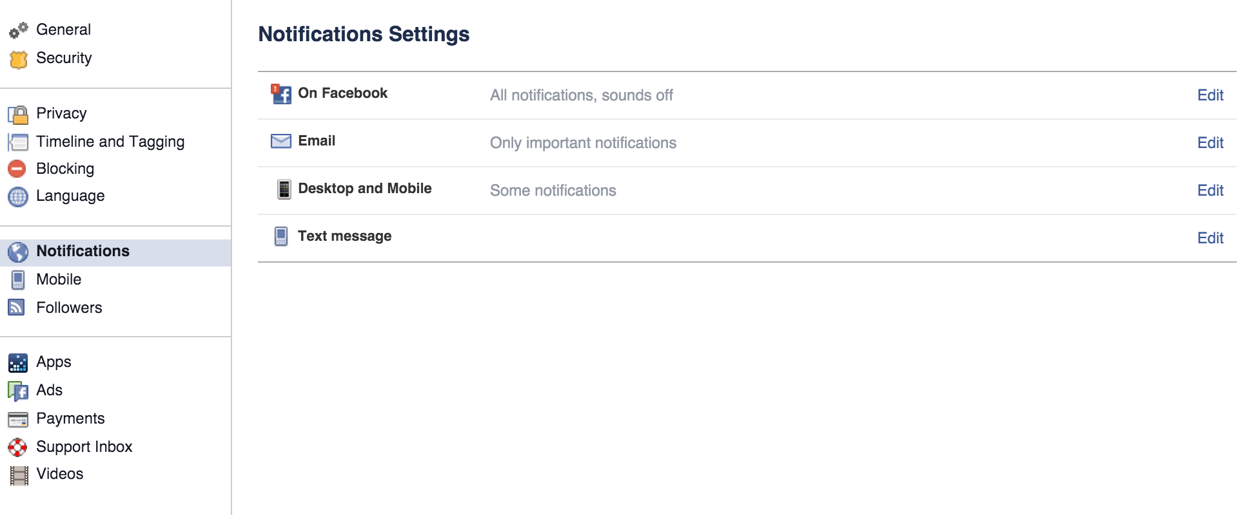Select Notifications in the sidebar
1256x515 pixels.
point(83,251)
